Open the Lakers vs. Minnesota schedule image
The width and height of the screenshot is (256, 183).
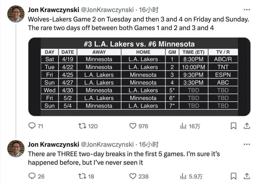pos(139,77)
